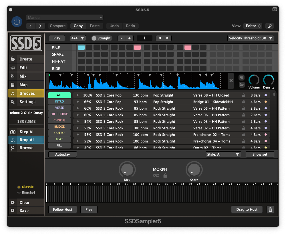The width and height of the screenshot is (286, 235).
Task: Preview the Bridge 01 – SidestickHH groove
Action: point(78,102)
